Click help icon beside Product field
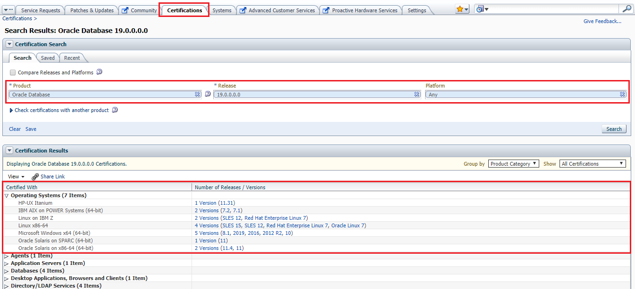635x289 pixels. pyautogui.click(x=208, y=94)
